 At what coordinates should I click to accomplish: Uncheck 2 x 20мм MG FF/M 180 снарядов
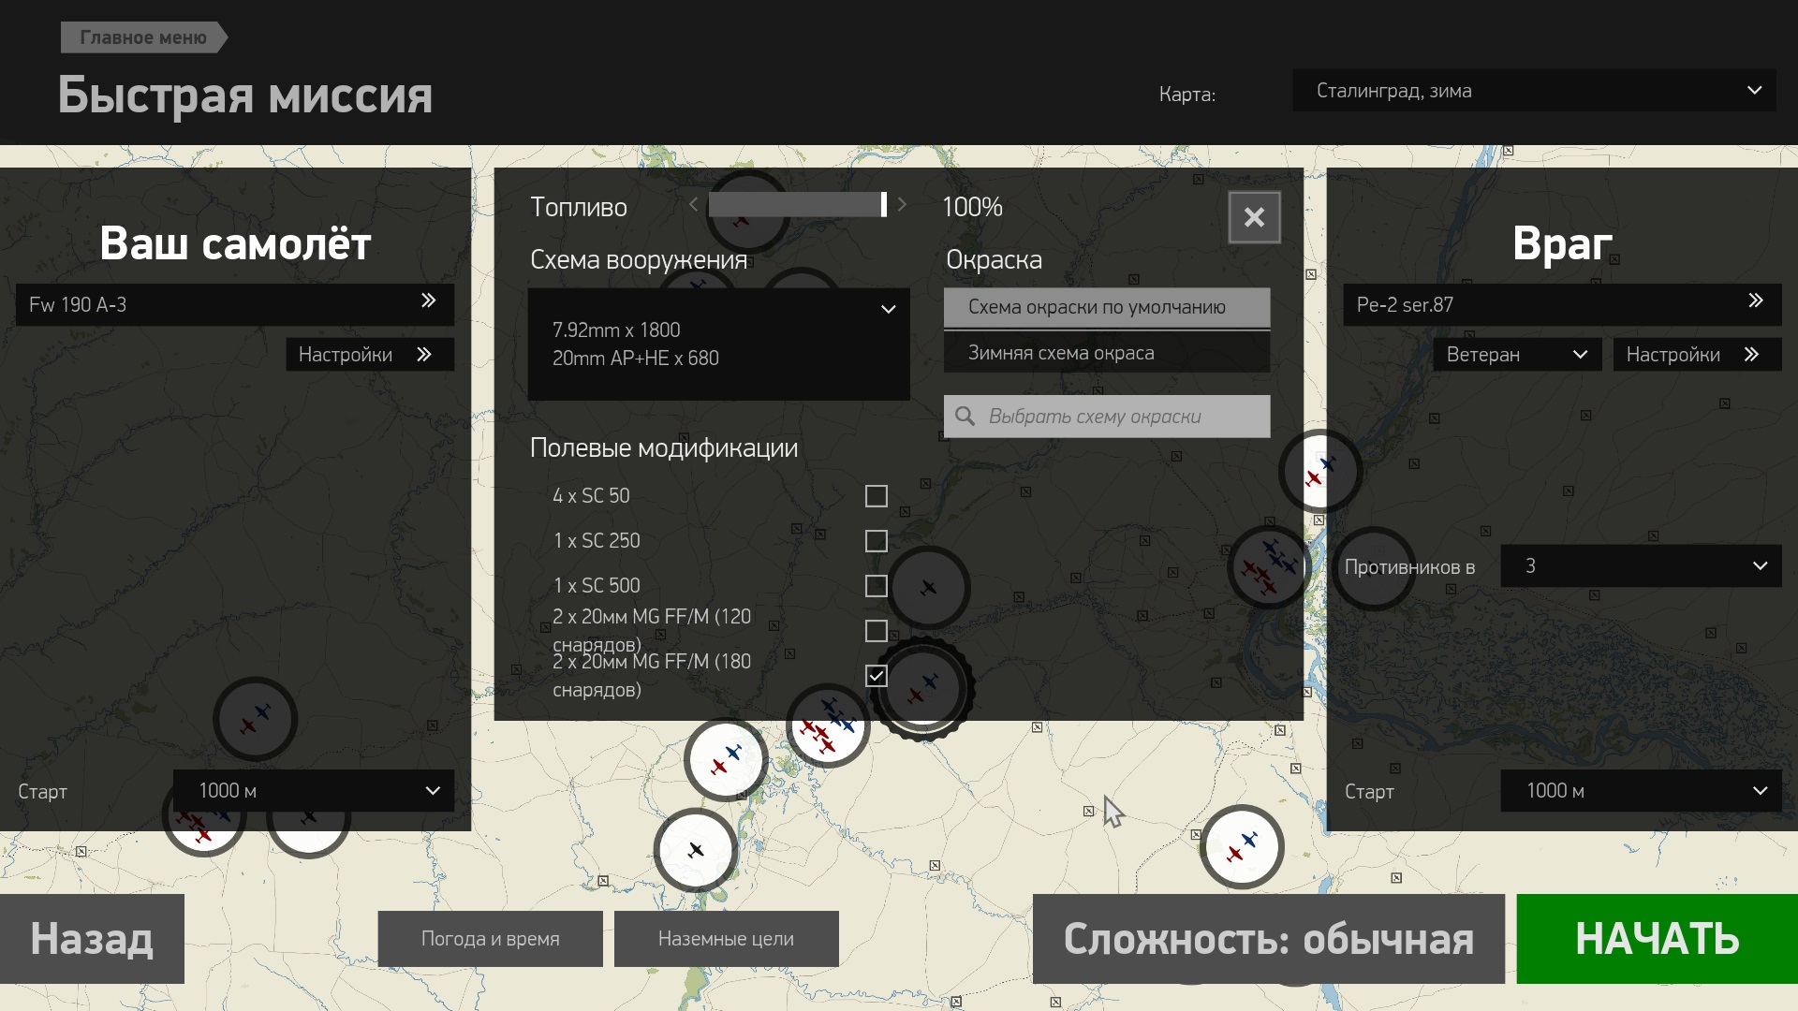coord(876,676)
